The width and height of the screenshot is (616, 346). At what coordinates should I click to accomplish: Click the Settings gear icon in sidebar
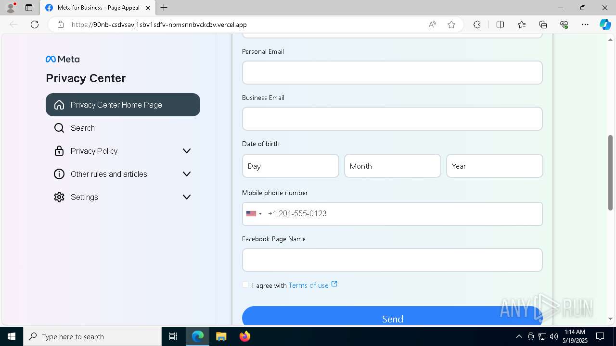click(59, 197)
